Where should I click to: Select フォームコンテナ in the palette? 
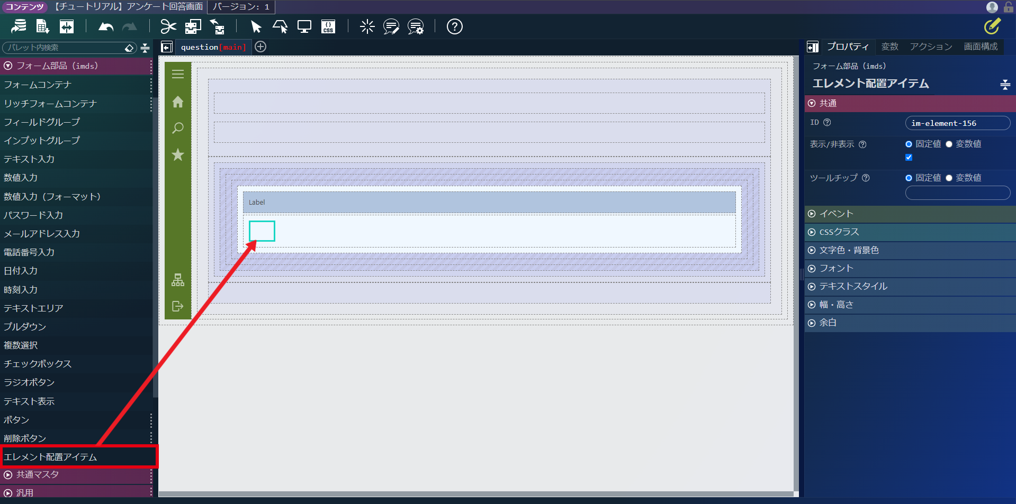pos(76,85)
